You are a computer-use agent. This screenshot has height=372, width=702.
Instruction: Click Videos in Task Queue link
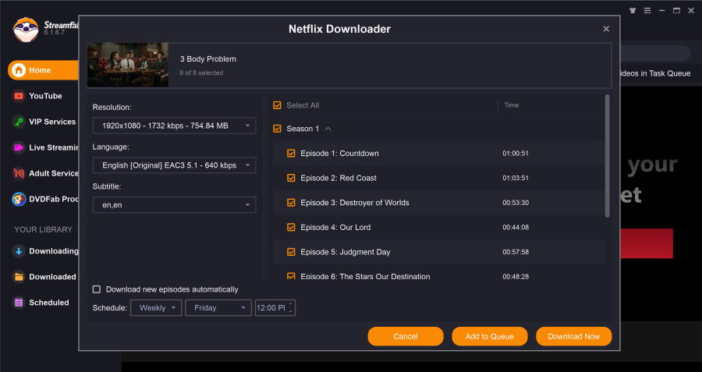655,73
